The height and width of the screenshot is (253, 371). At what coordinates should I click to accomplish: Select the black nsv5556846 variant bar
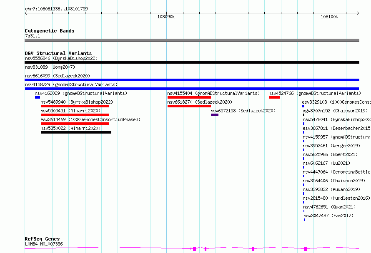(x=192, y=62)
